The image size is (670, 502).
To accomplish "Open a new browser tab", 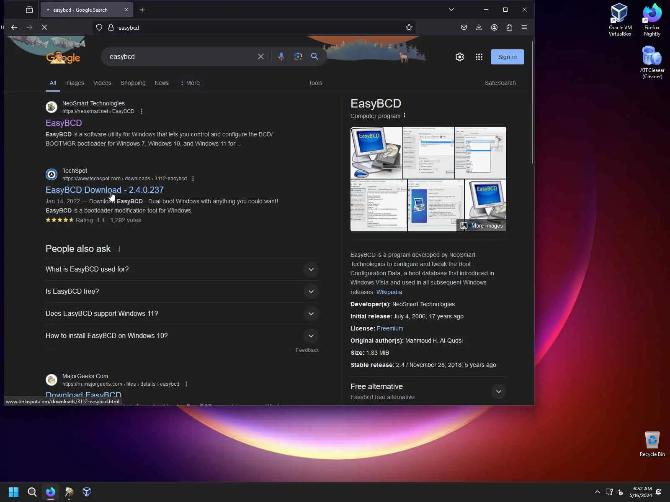I will pyautogui.click(x=142, y=10).
